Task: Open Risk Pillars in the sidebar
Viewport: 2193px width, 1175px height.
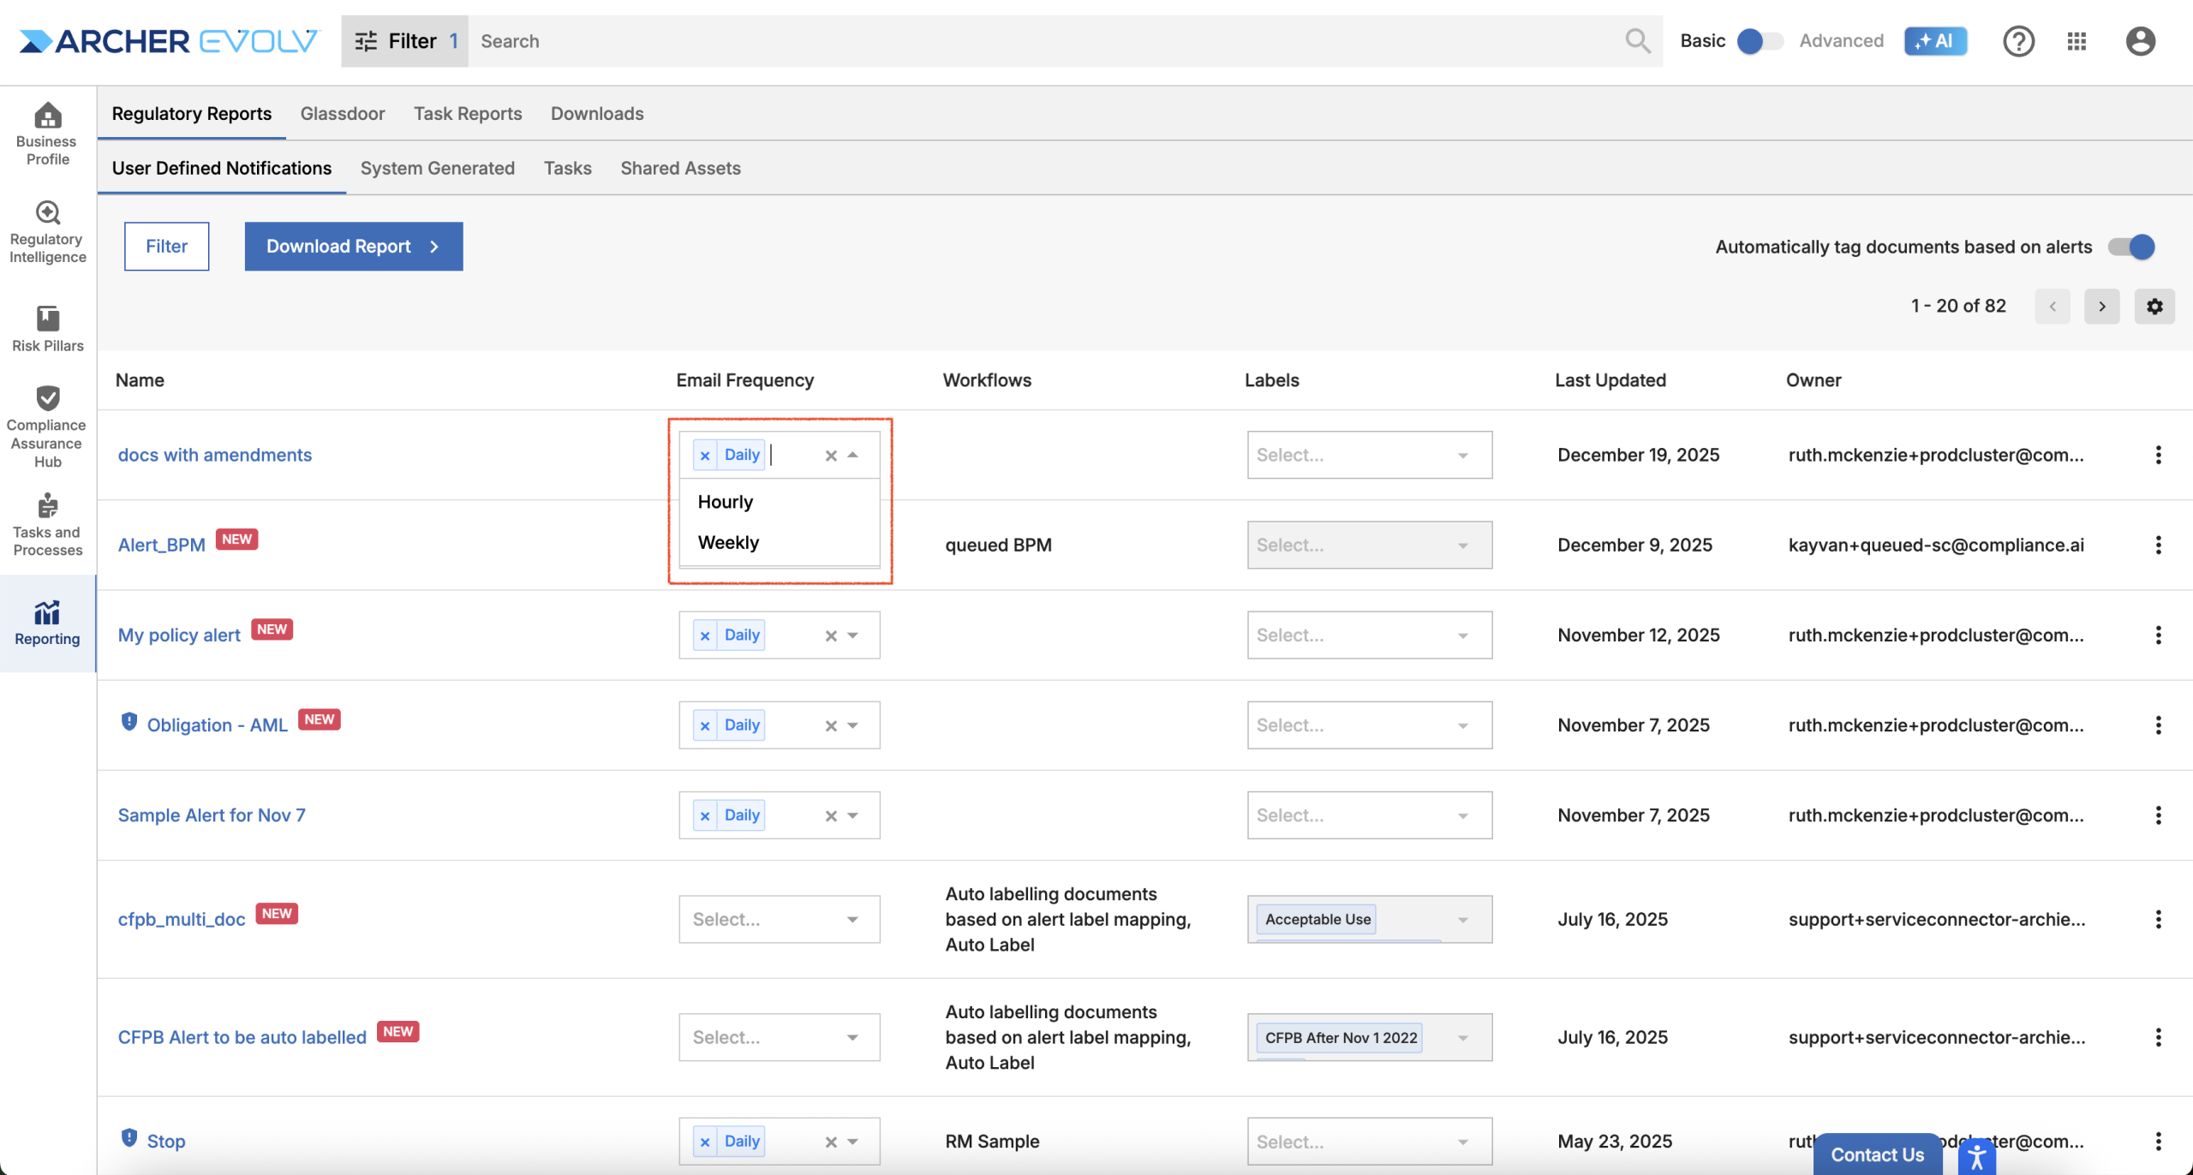Action: coord(47,329)
